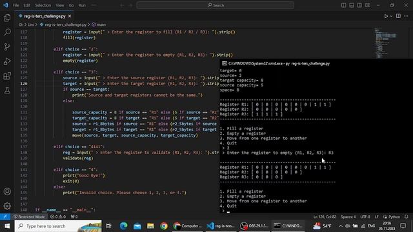Click the taskbar Type here to search box
The image size is (413, 232).
tap(58, 226)
